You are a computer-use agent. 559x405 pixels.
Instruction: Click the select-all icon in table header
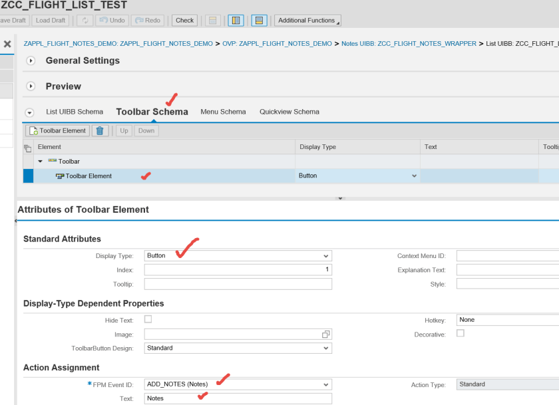pos(28,148)
